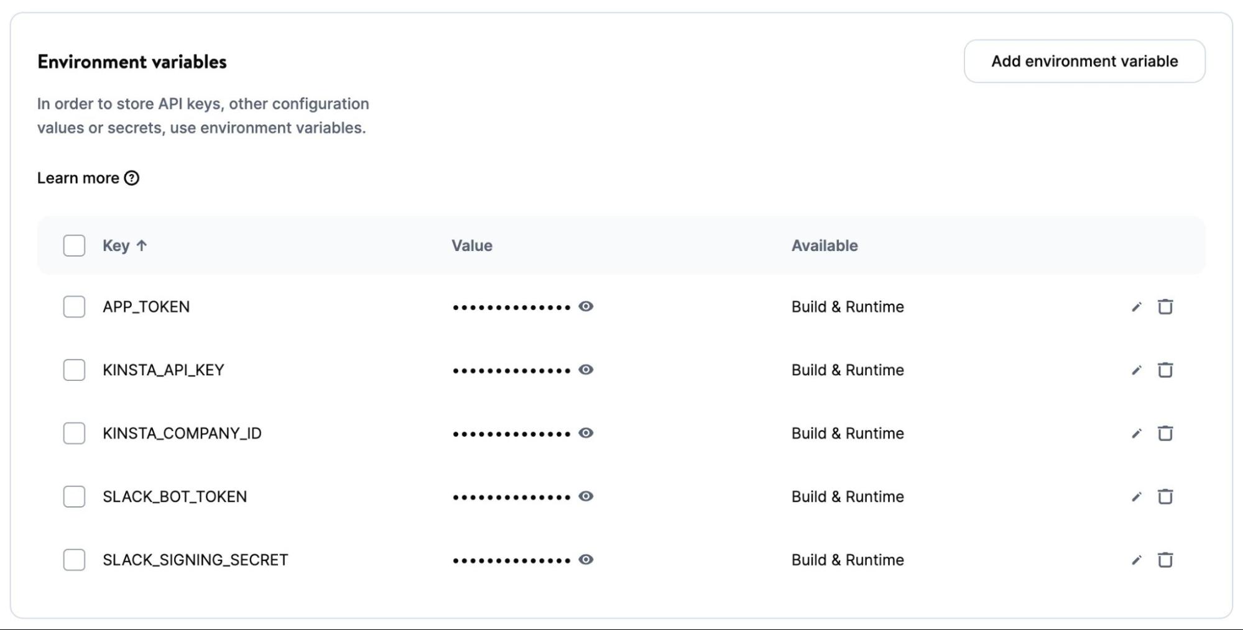Edit the APP_TOKEN variable with pencil icon

tap(1136, 307)
